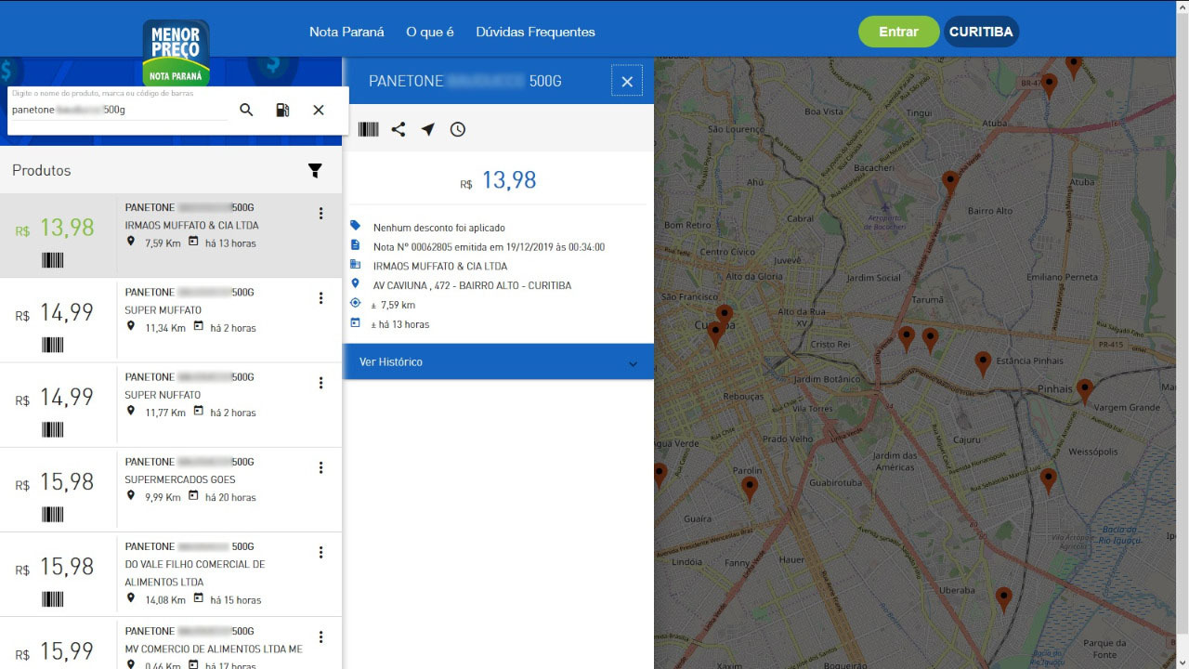The height and width of the screenshot is (669, 1189).
Task: Get directions with navigation arrow icon
Action: click(428, 129)
